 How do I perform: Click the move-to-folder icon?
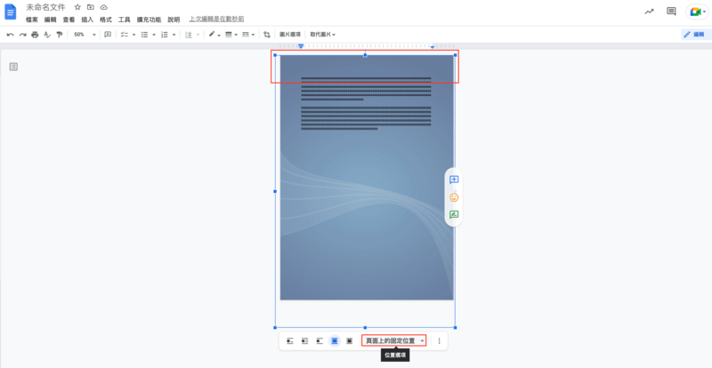tap(91, 7)
